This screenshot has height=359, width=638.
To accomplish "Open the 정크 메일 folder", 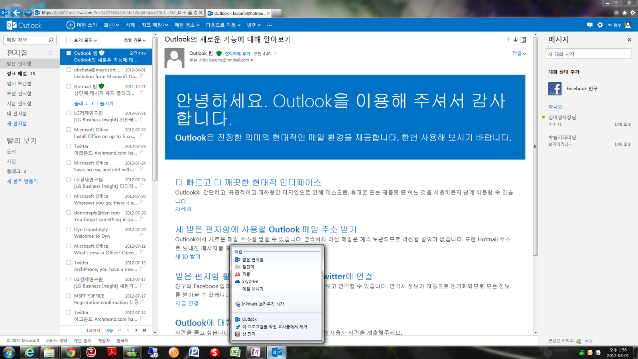I will click(17, 73).
